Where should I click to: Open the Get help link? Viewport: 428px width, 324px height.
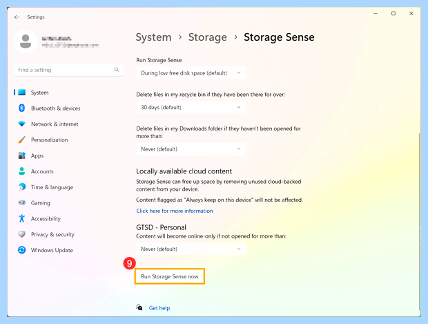tap(159, 308)
